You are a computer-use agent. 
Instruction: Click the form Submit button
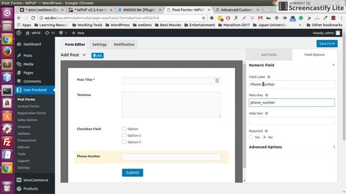[x=132, y=172]
